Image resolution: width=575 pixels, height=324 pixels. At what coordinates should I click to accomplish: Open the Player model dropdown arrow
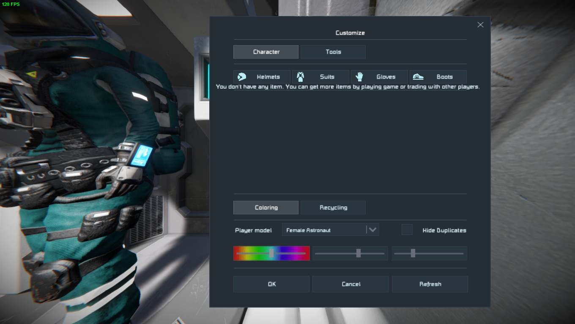click(x=372, y=230)
